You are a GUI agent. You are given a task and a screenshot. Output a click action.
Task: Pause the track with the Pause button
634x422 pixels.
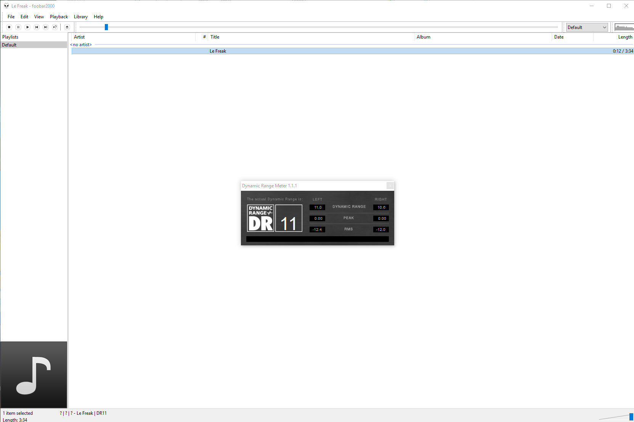coord(18,27)
